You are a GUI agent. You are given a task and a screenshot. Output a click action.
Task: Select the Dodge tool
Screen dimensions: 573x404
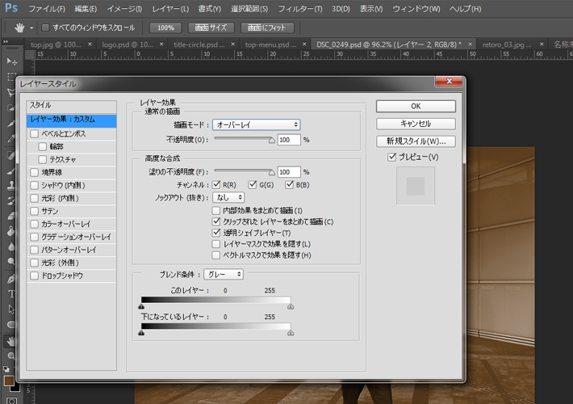pos(11,261)
